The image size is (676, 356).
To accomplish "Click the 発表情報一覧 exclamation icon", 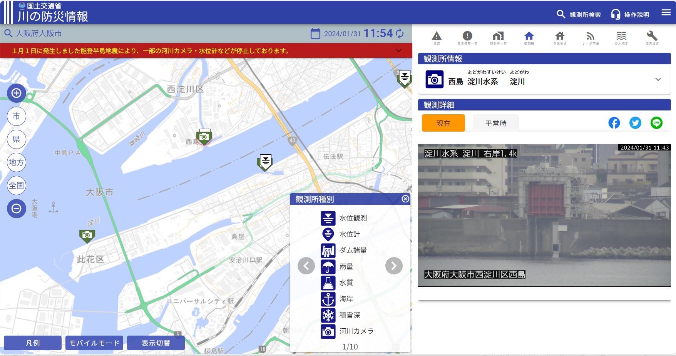I will (467, 38).
